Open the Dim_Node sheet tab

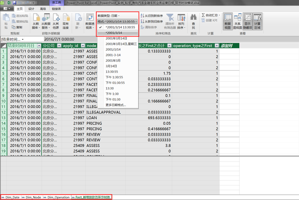[32, 197]
